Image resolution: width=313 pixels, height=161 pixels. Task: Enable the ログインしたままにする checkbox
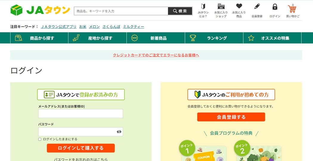40,139
